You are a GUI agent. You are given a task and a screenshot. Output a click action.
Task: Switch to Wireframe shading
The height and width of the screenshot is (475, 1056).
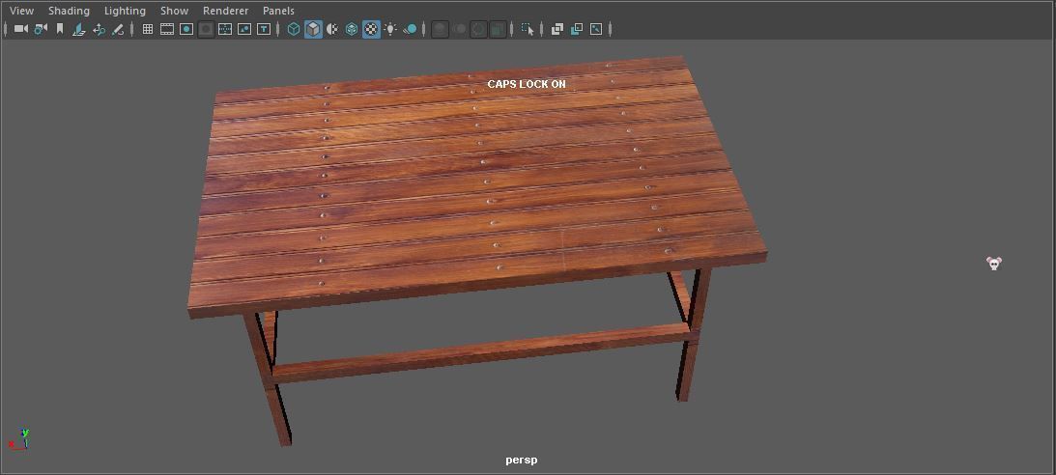pos(294,29)
